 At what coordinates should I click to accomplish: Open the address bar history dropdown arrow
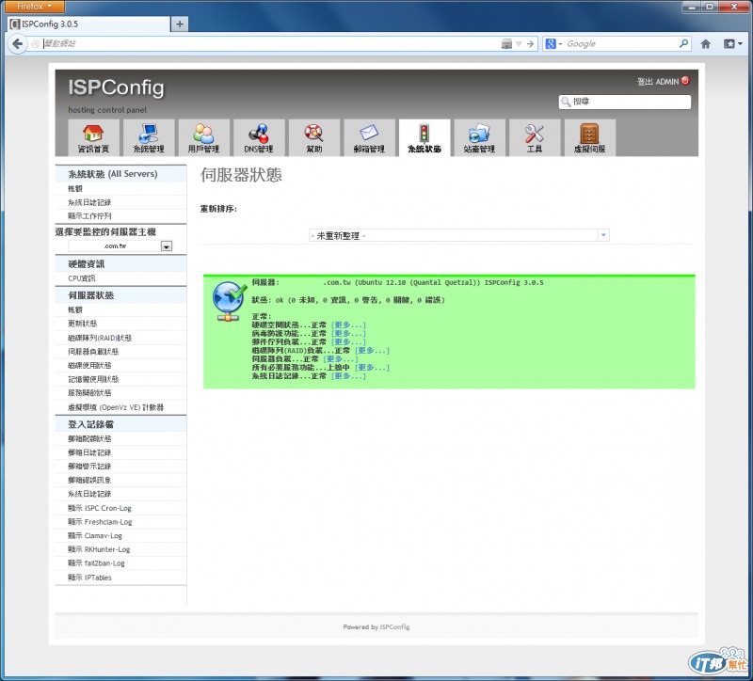point(519,43)
